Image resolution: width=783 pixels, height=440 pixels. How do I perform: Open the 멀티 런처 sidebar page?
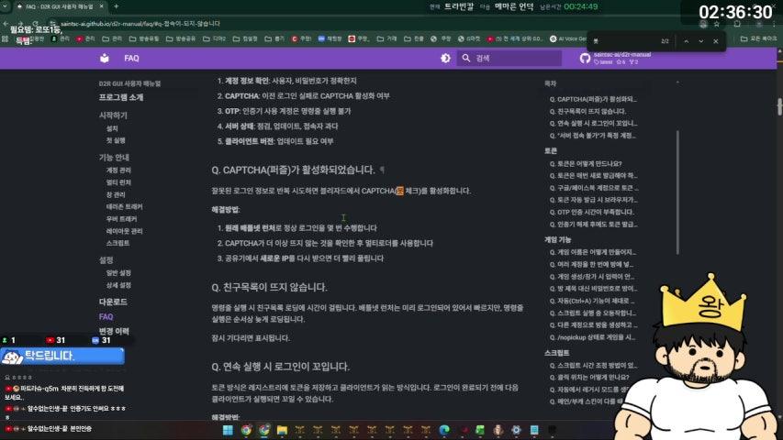click(x=118, y=182)
